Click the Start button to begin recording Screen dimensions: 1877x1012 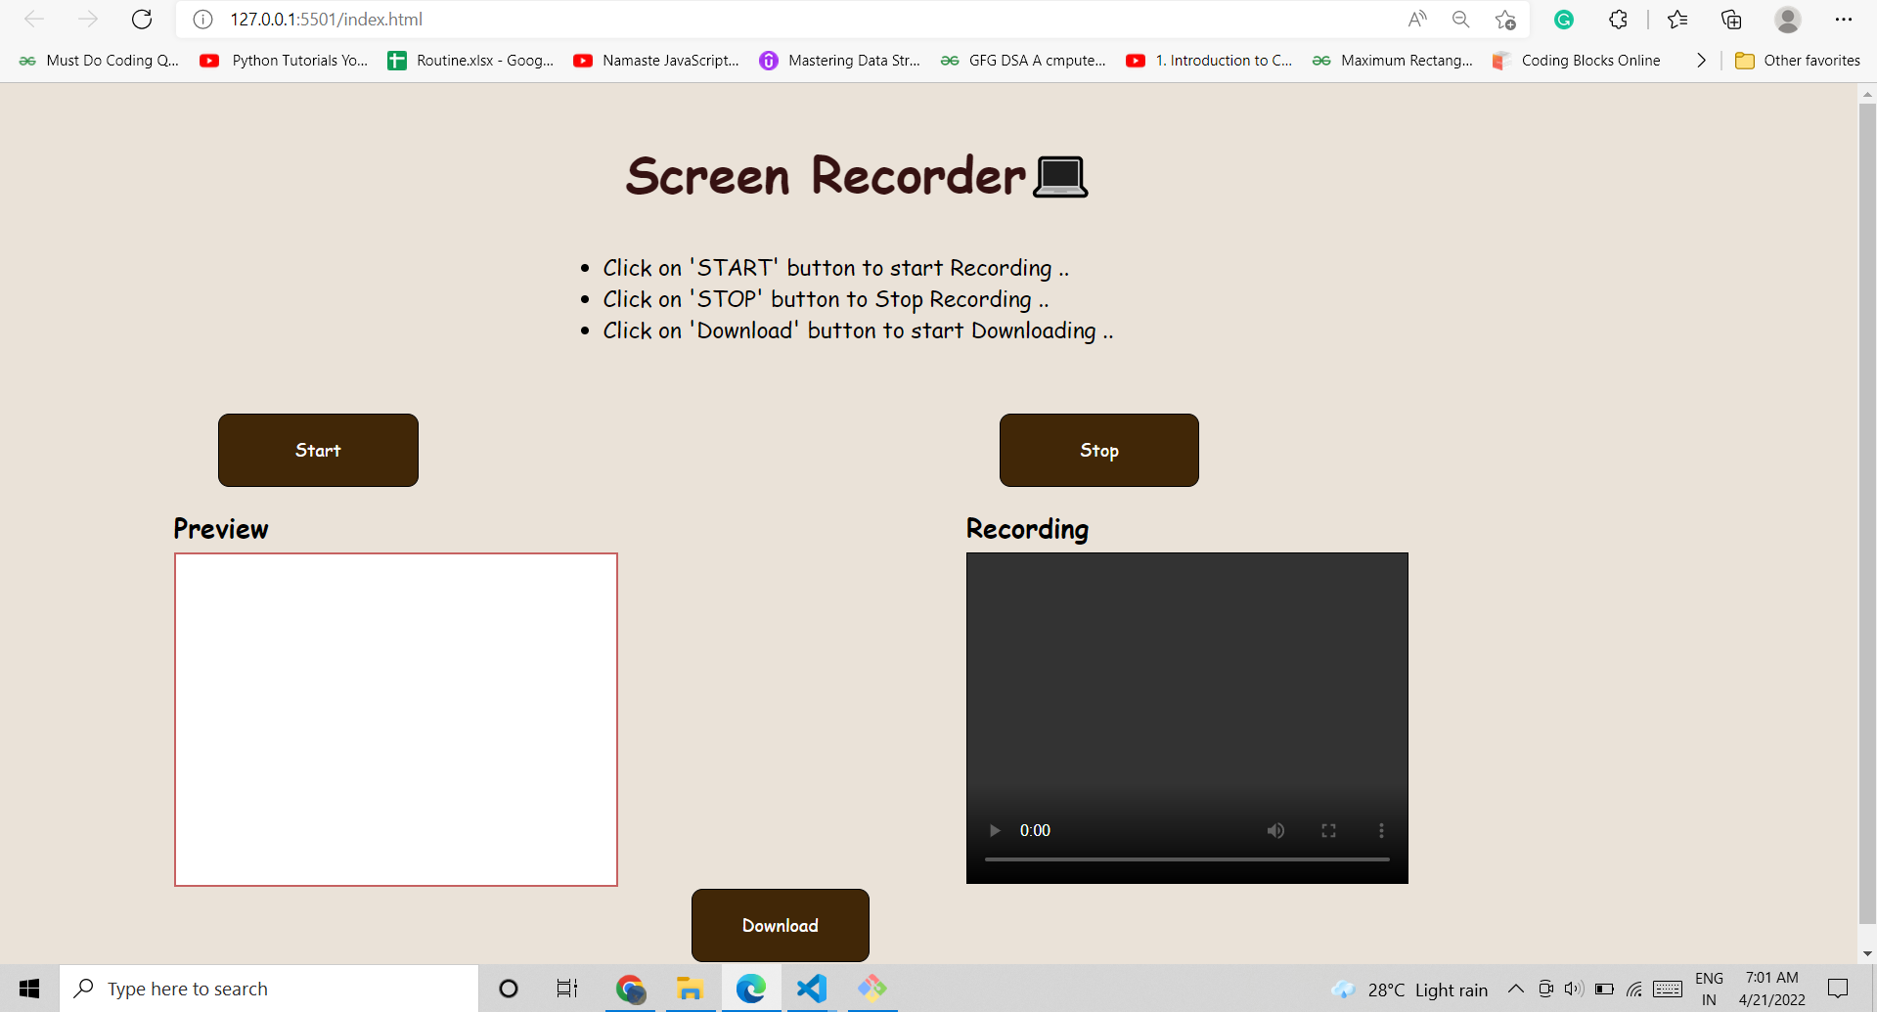pos(318,450)
